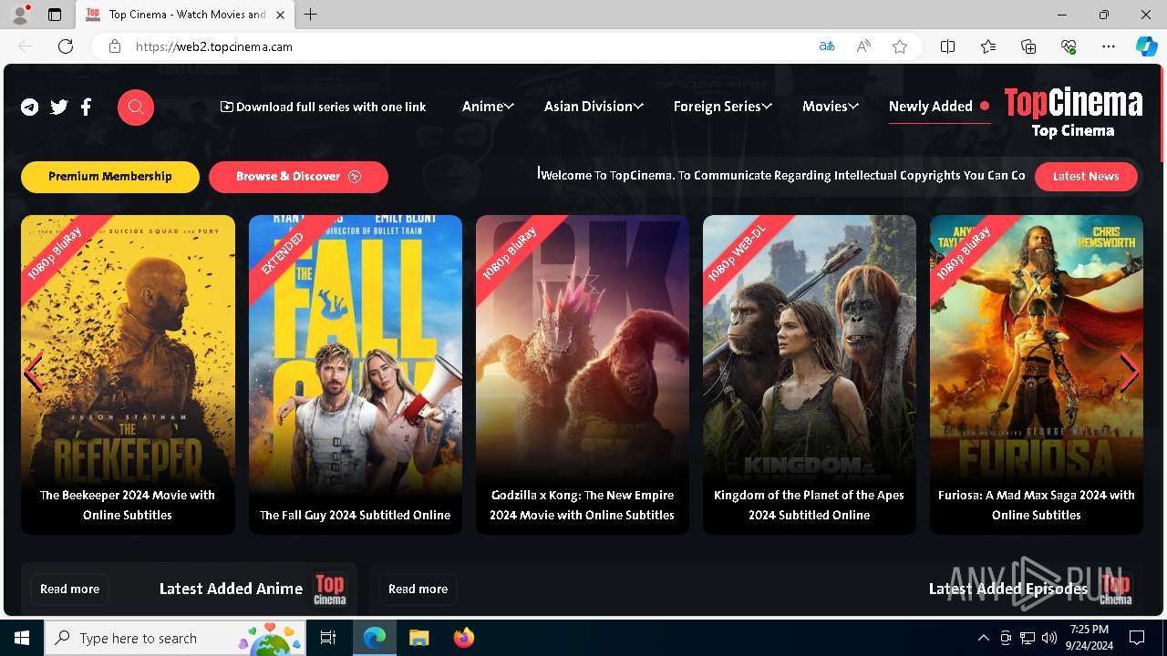The width and height of the screenshot is (1167, 656).
Task: Open Task View on the taskbar
Action: (x=328, y=638)
